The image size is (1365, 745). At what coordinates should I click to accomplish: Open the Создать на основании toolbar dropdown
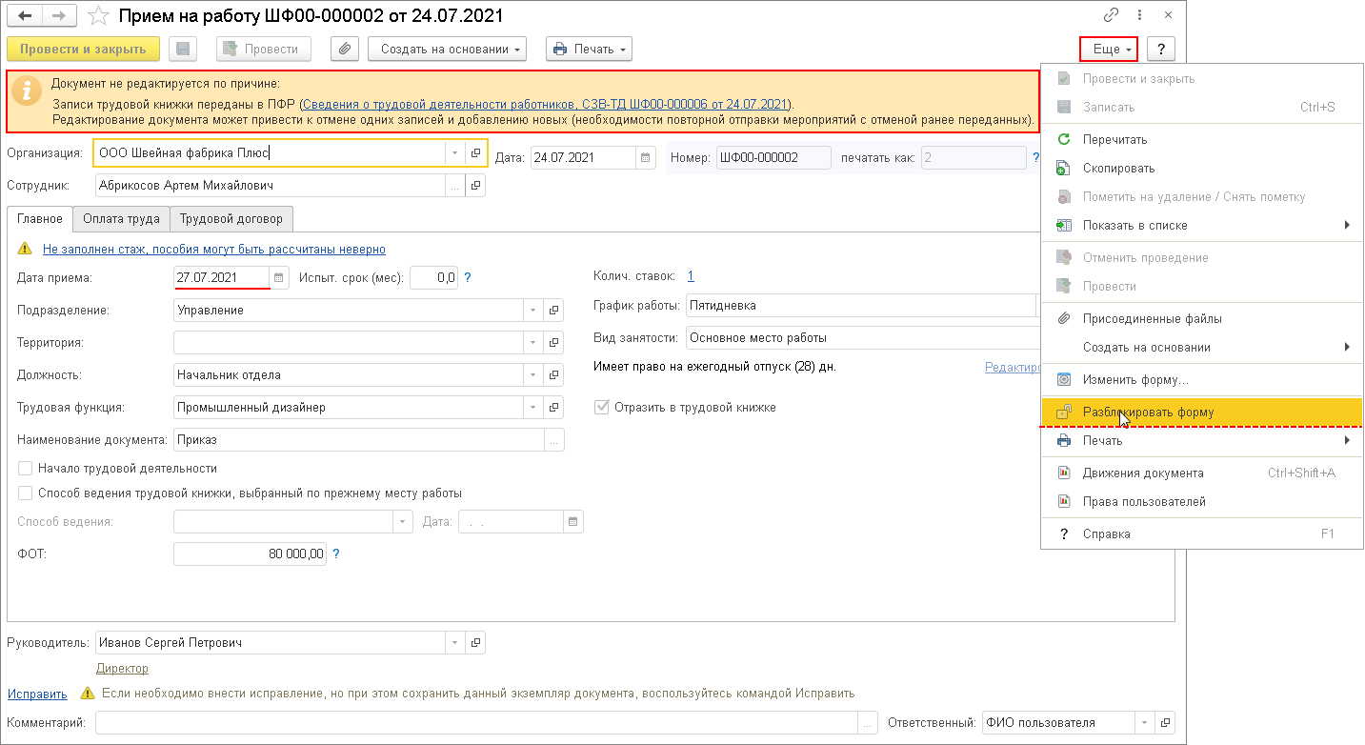448,49
